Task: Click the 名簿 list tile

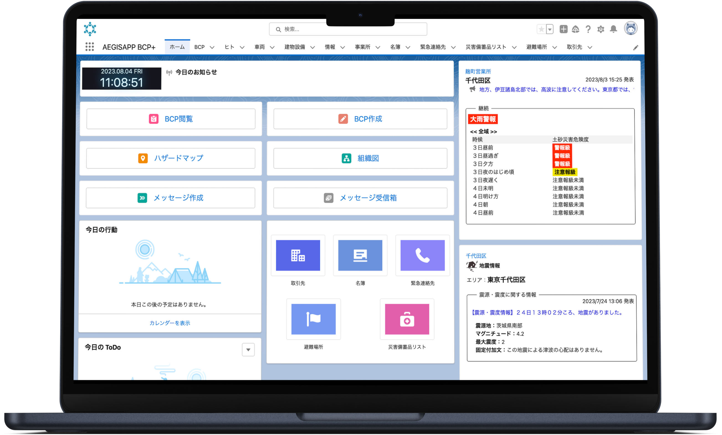Action: (360, 255)
